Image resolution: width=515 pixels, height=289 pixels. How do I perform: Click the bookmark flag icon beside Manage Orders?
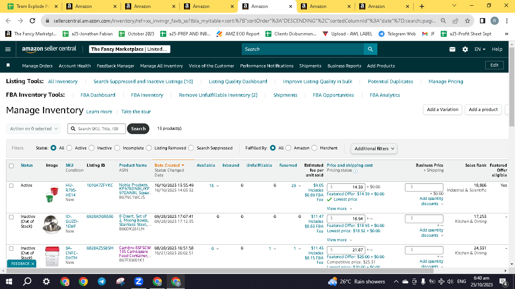8,65
